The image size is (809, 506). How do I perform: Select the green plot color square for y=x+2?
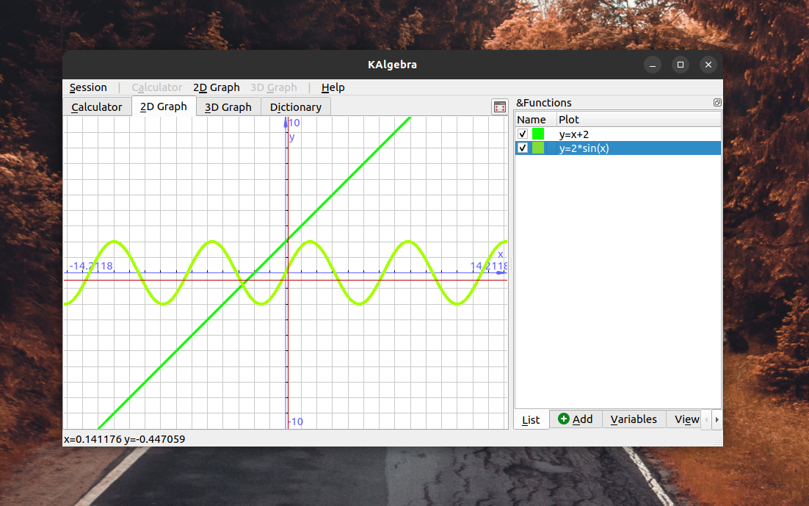[x=537, y=134]
